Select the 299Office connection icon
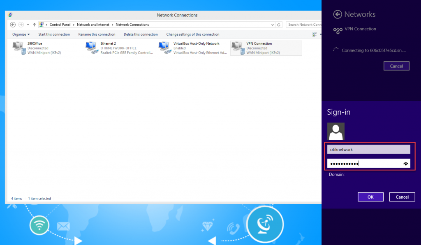Image resolution: width=421 pixels, height=245 pixels. pos(19,48)
